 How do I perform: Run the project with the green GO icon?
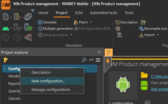[28, 27]
